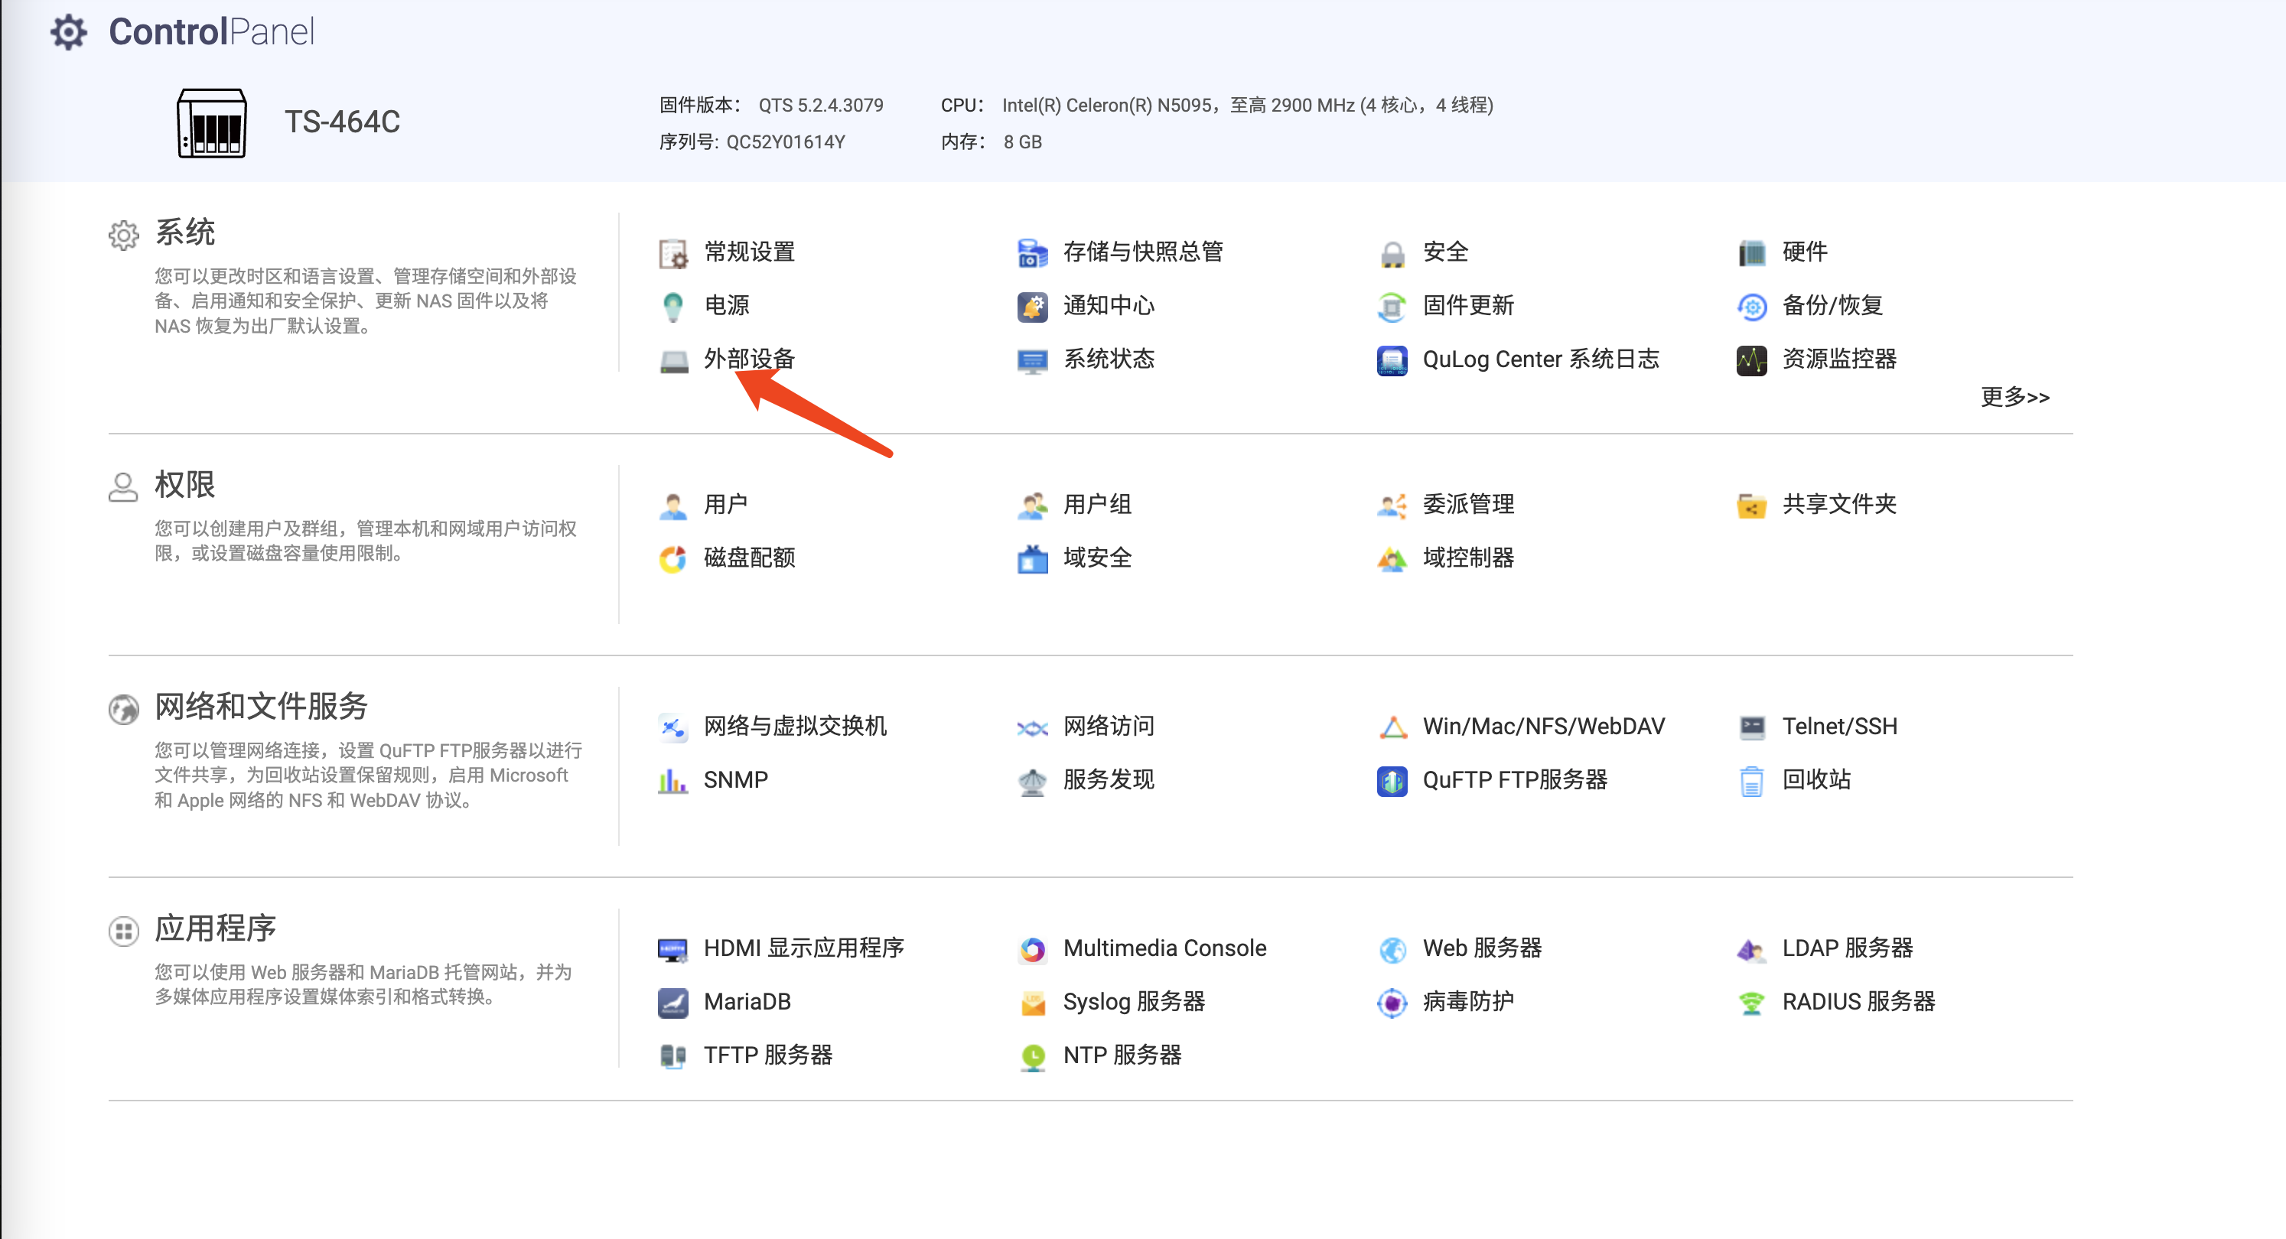Open 存储与快照总管 storage icon

pyautogui.click(x=1032, y=254)
